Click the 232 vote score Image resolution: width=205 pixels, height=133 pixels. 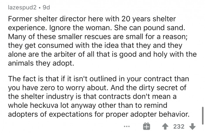pyautogui.click(x=179, y=126)
